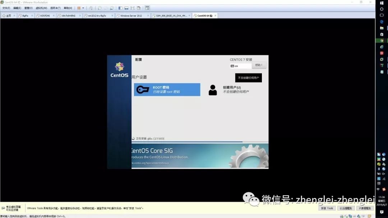388x218 pixels.
Task: Expand the power options dropdown arrow
Action: pos(83,8)
